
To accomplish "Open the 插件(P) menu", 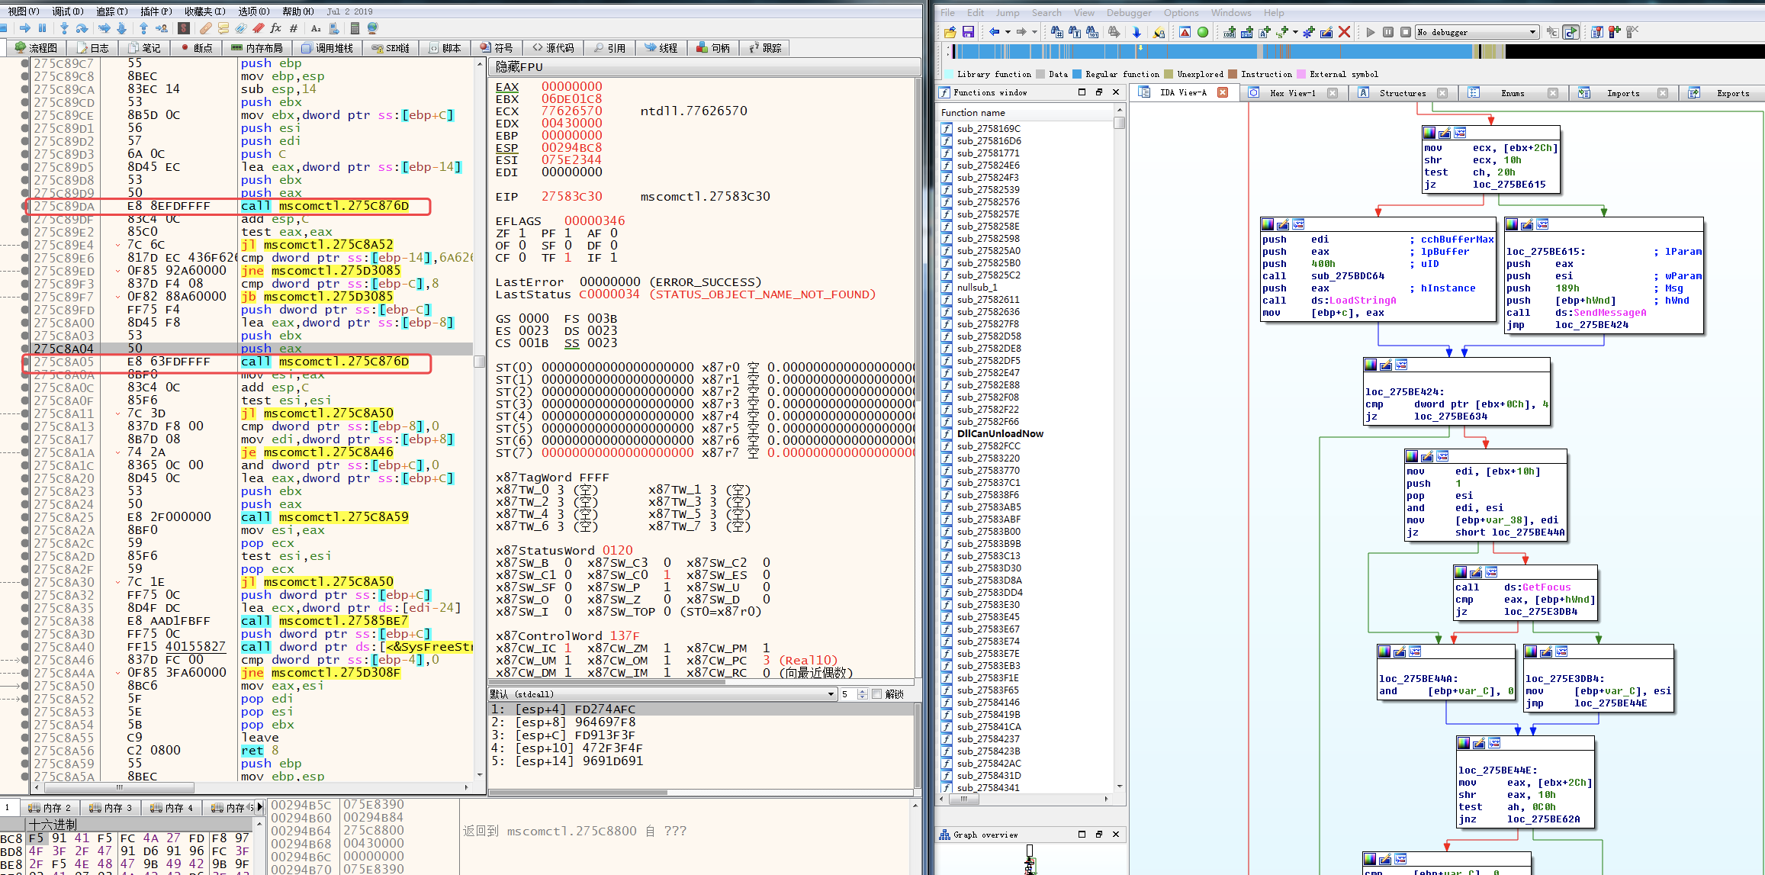I will [x=156, y=11].
